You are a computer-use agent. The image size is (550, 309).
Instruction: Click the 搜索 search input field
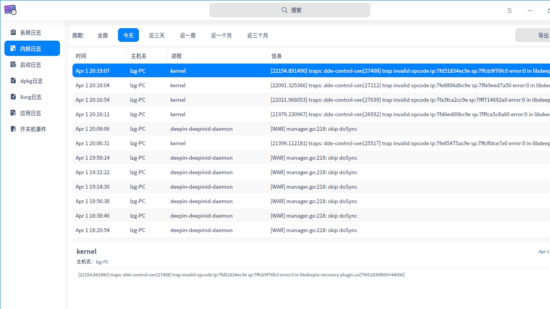[290, 10]
